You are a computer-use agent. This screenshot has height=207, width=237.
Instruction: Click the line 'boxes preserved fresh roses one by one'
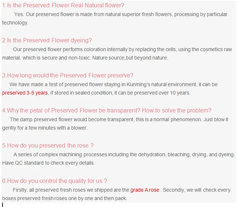[x=65, y=198]
